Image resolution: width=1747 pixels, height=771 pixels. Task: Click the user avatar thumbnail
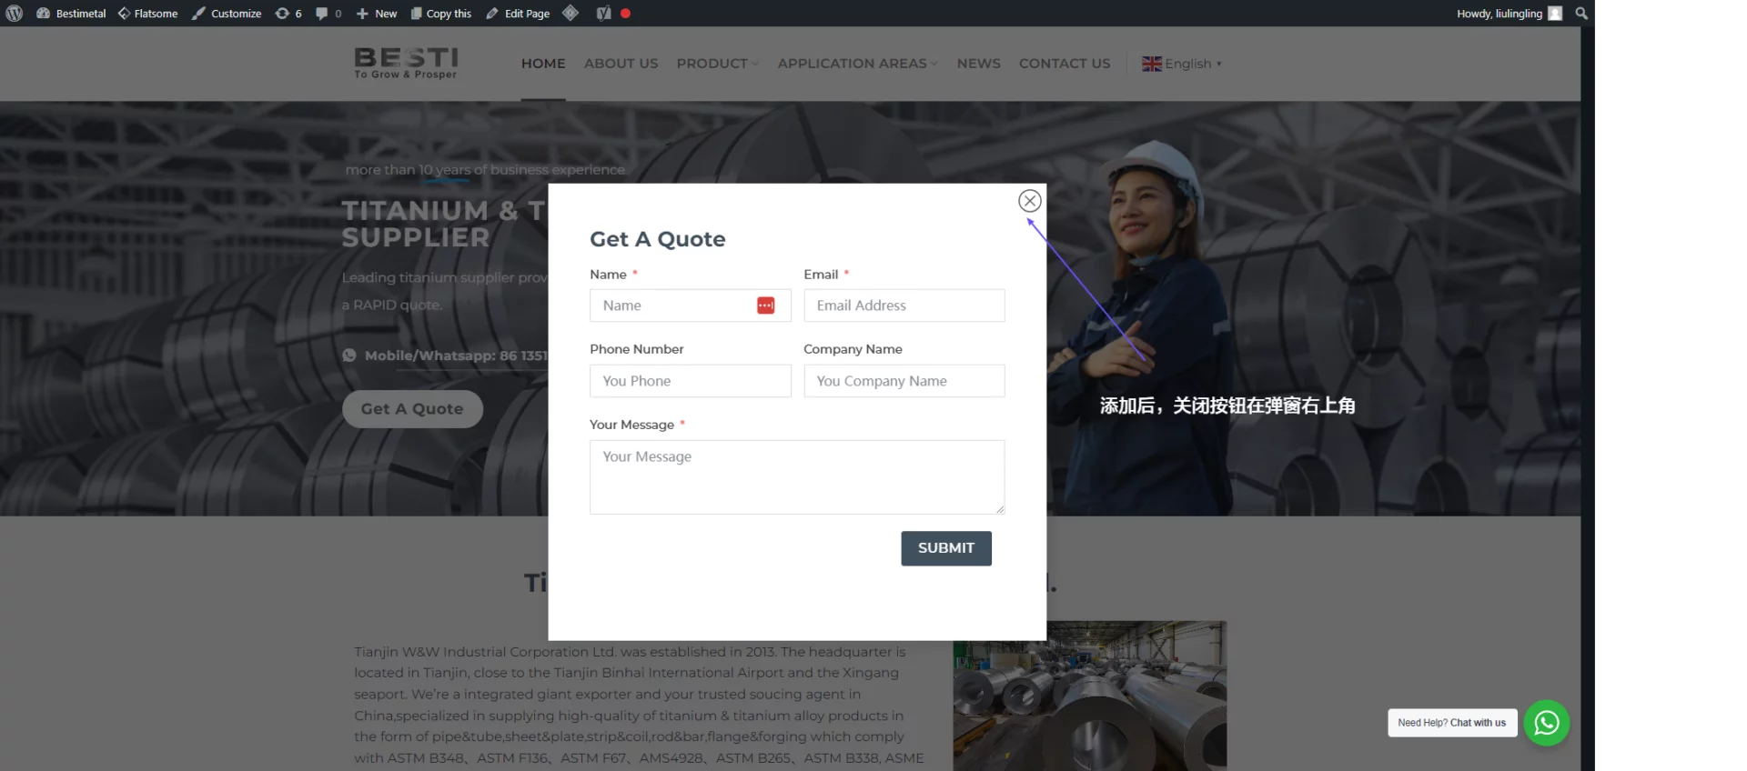[1555, 14]
